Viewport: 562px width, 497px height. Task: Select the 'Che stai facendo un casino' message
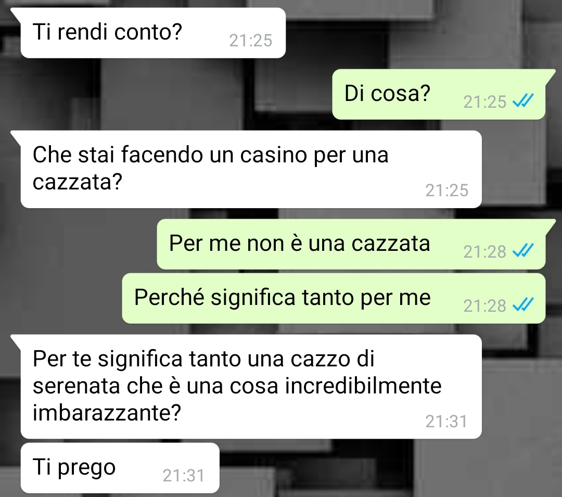251,169
